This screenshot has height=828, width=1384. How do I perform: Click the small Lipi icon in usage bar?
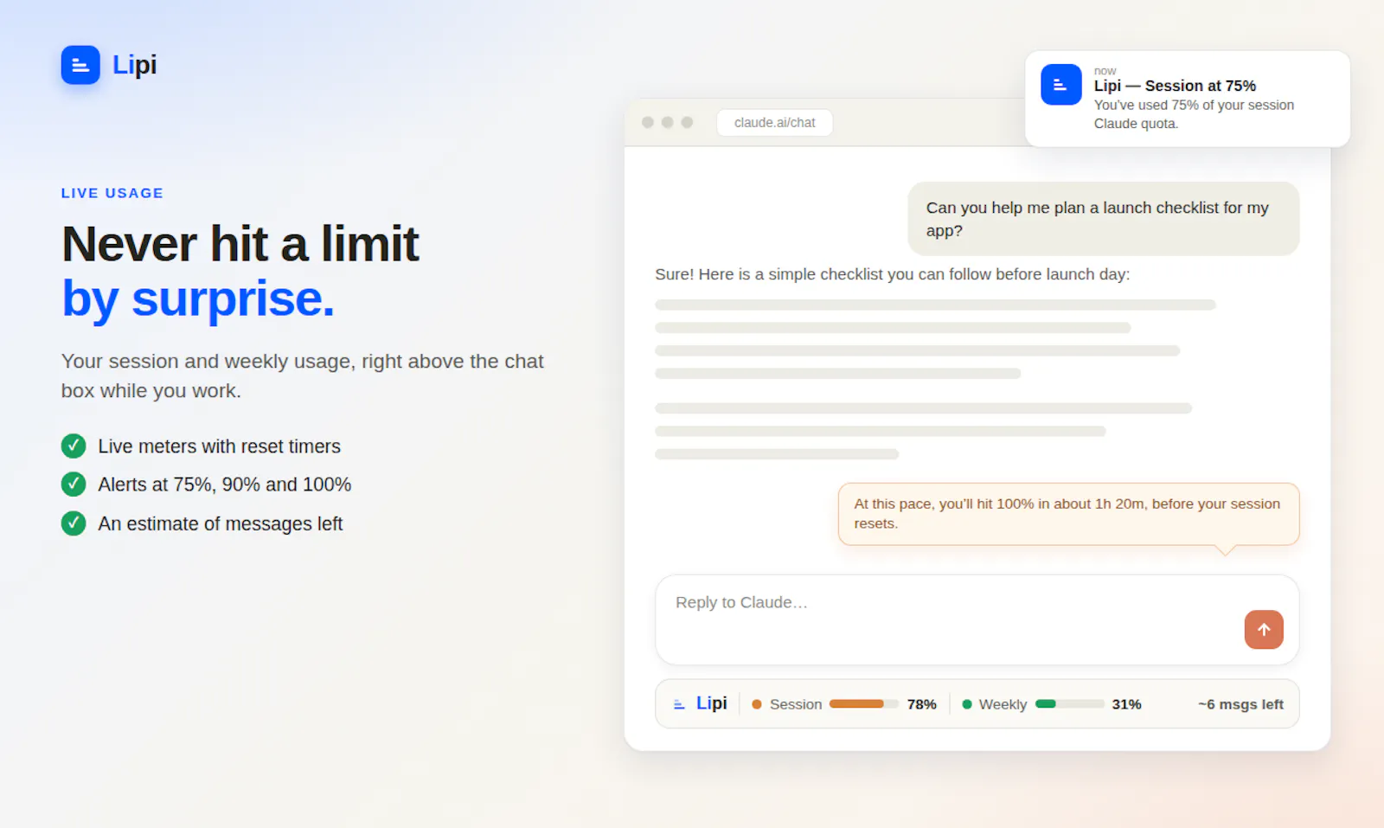[x=679, y=704]
